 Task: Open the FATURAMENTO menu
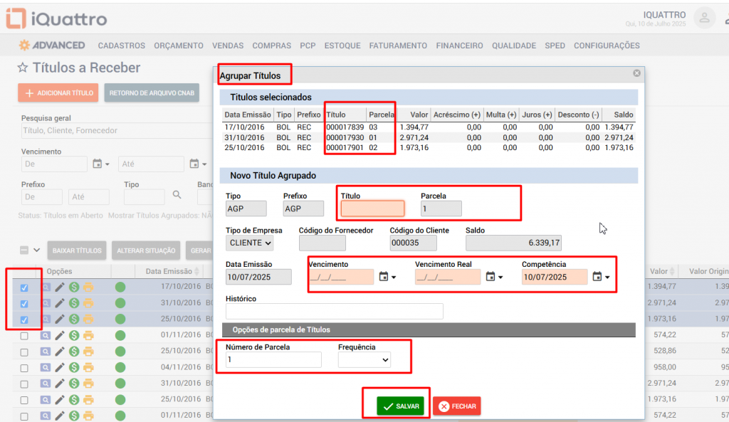(398, 46)
